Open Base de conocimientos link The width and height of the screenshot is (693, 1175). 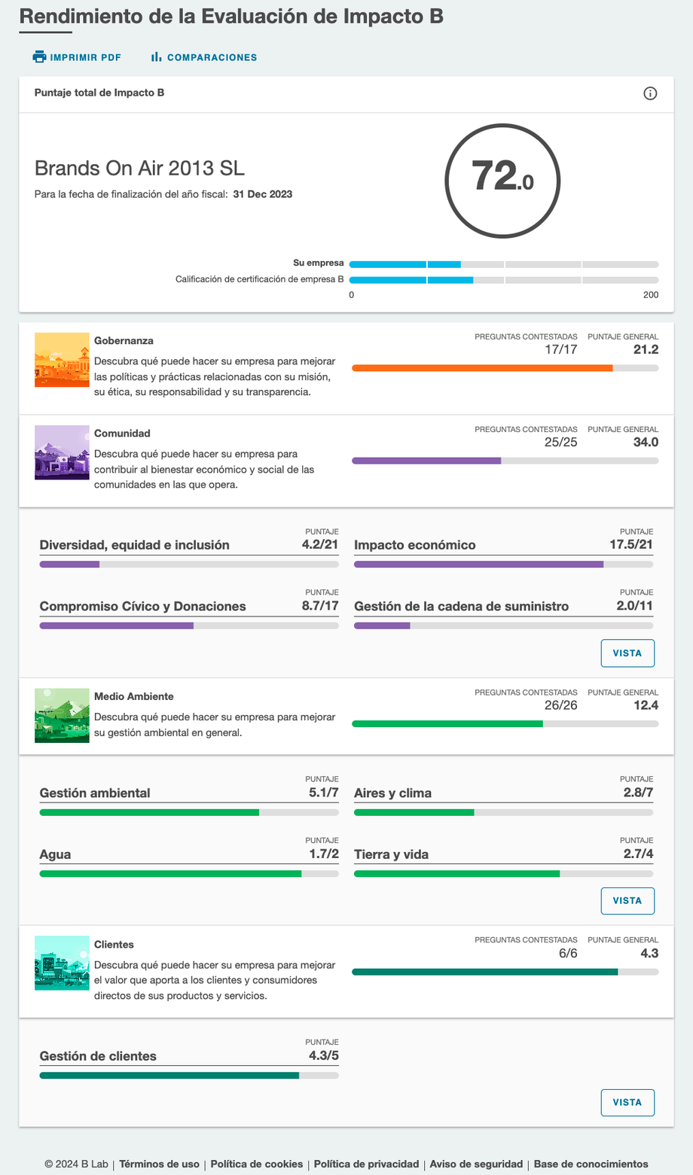tap(591, 1164)
